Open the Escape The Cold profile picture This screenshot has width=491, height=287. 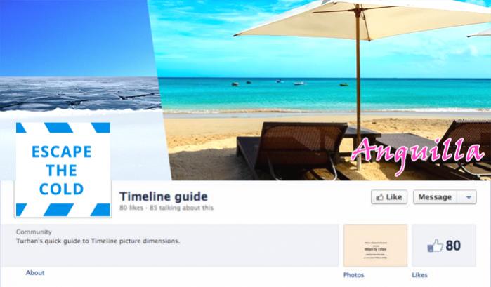[63, 169]
